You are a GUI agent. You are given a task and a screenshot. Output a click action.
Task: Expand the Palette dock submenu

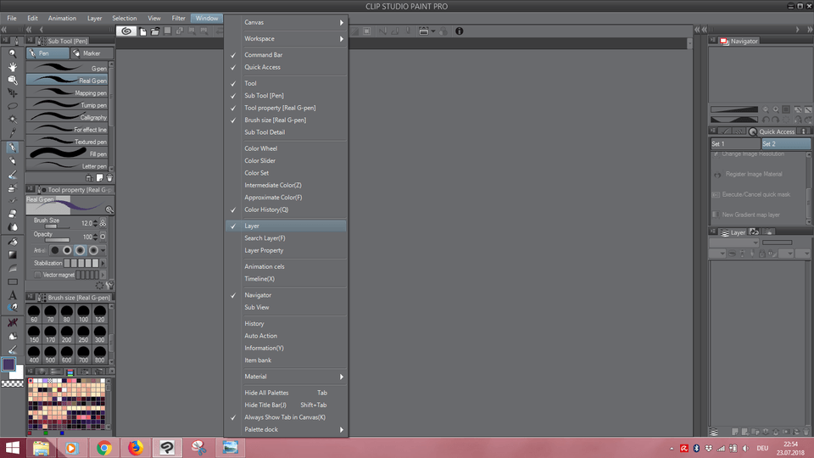click(x=286, y=429)
